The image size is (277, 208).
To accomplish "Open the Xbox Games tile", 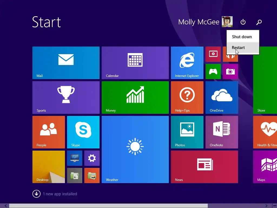I will coord(213,71).
